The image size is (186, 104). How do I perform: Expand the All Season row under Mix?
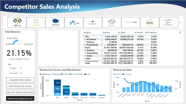tap(85, 39)
